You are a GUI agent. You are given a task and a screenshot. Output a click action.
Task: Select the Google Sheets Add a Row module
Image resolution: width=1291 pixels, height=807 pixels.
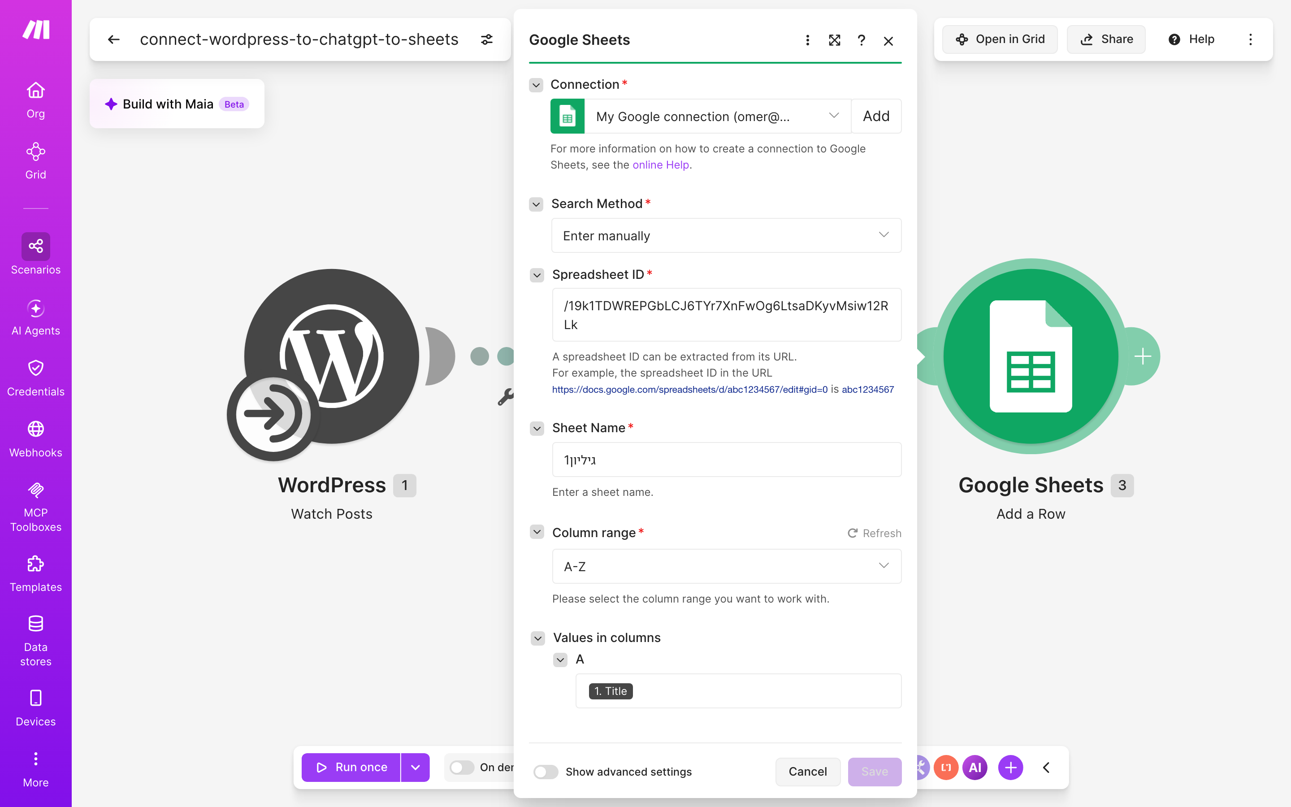1031,356
